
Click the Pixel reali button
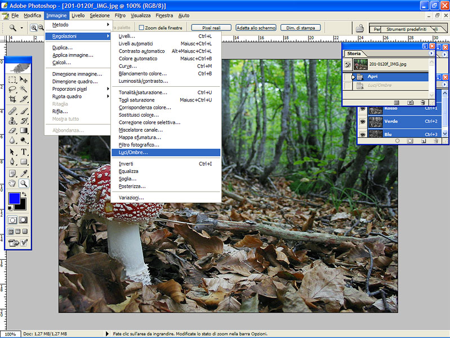coord(211,28)
